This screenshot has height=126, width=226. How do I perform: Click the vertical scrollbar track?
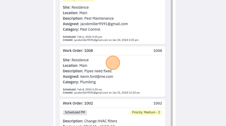[172, 63]
